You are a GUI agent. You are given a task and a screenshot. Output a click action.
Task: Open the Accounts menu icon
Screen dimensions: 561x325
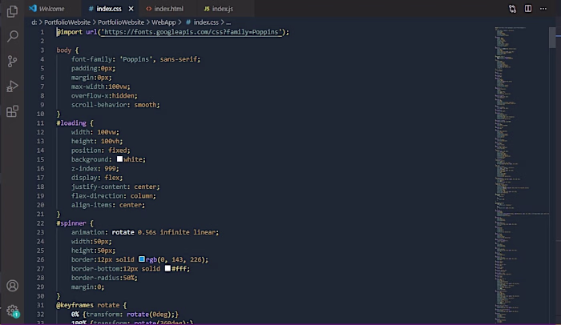click(13, 286)
